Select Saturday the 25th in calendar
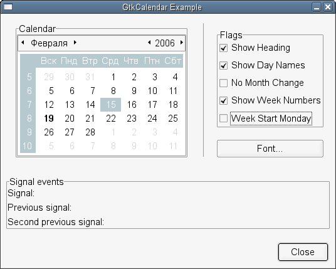The height and width of the screenshot is (269, 336). pyautogui.click(x=173, y=119)
